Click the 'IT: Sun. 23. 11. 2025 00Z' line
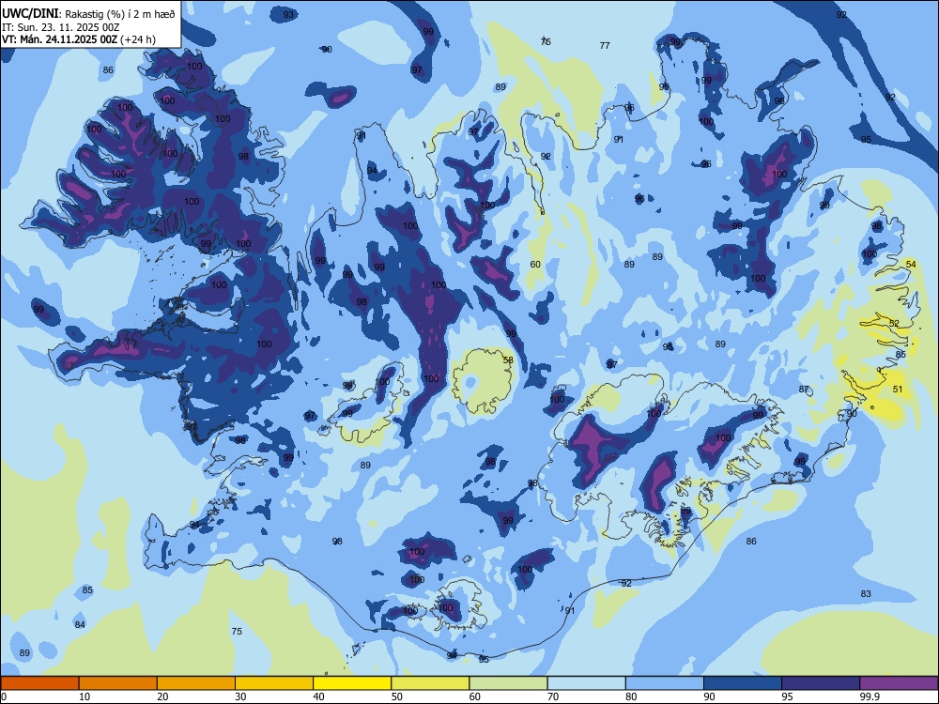The image size is (939, 704). coord(60,27)
